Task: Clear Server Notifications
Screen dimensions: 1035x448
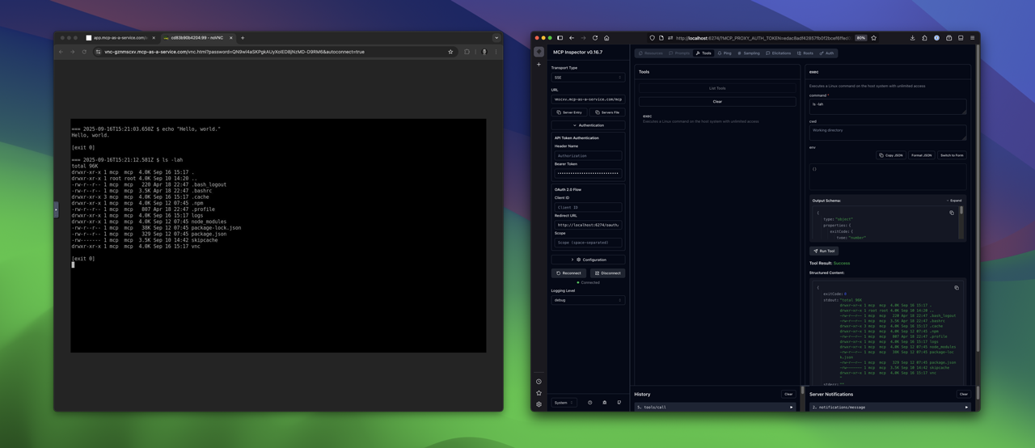Action: point(963,395)
